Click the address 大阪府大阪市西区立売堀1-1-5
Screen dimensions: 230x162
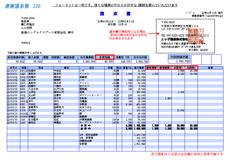click(x=180, y=26)
